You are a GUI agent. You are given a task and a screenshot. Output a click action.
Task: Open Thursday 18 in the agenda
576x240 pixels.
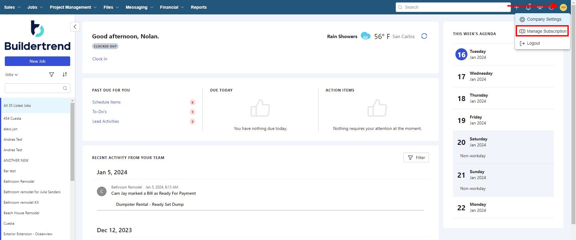(x=503, y=98)
